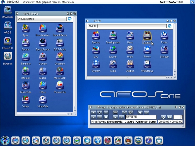Open the WBStartup drawer
Screen dimensions: 195x146
[x=147, y=64]
